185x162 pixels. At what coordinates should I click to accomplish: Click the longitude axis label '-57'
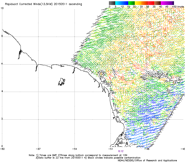(38, 149)
